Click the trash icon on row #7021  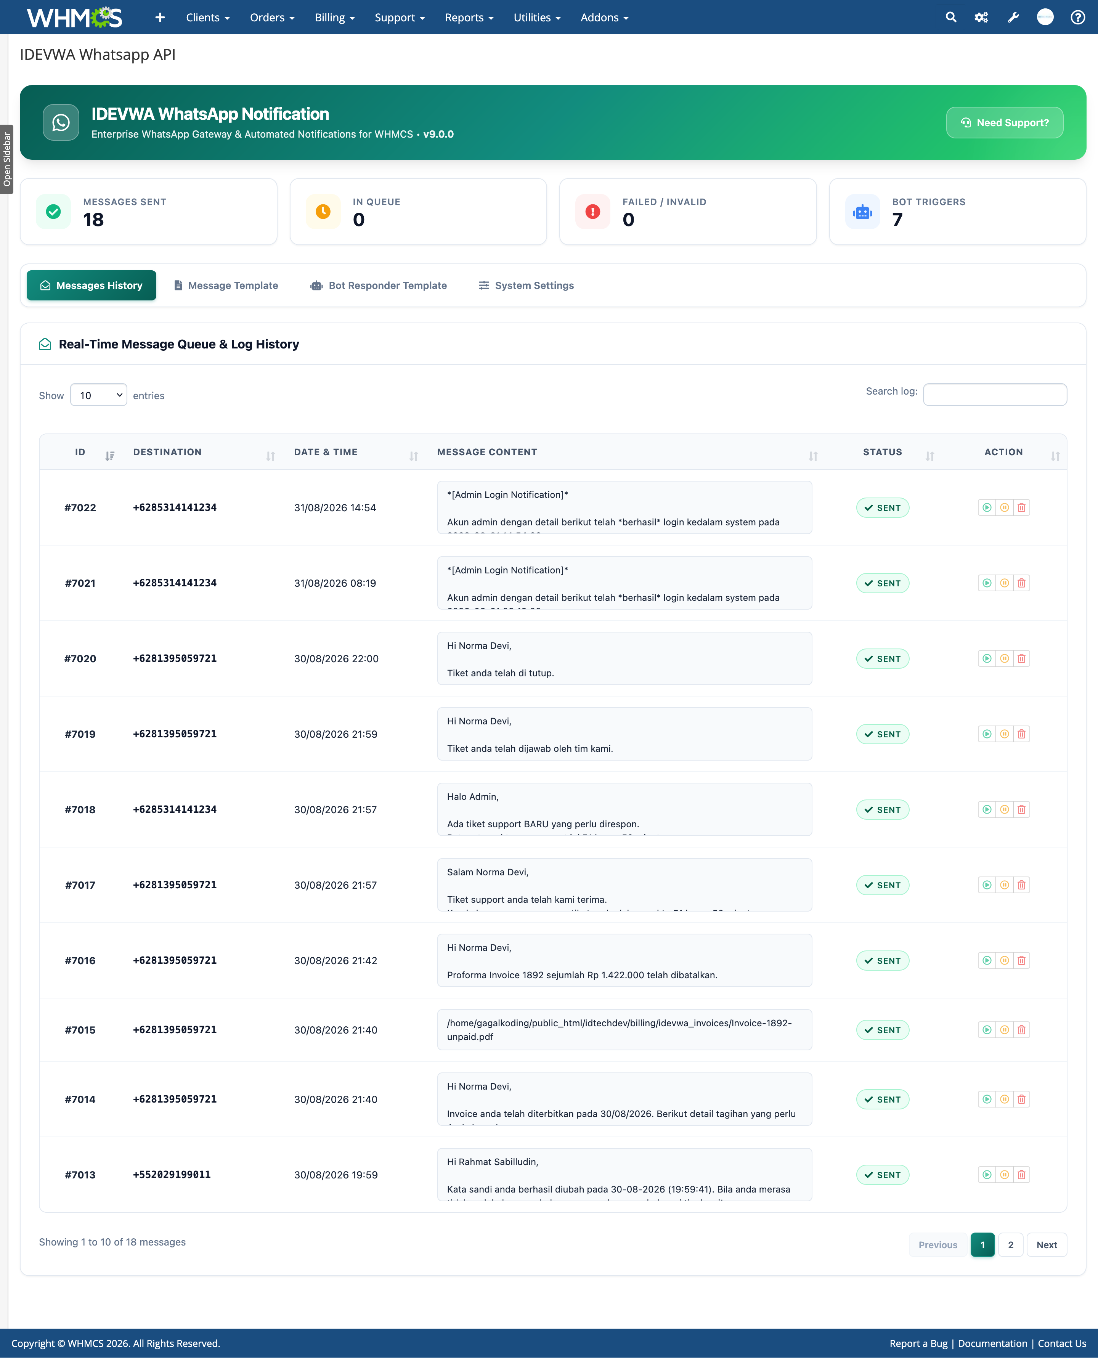pos(1021,583)
